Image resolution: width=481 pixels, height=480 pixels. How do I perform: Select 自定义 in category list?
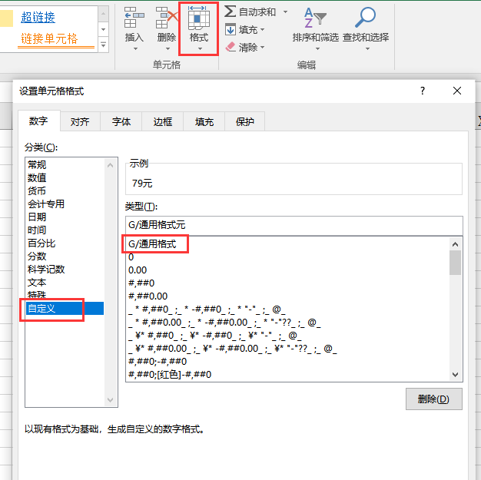65,308
